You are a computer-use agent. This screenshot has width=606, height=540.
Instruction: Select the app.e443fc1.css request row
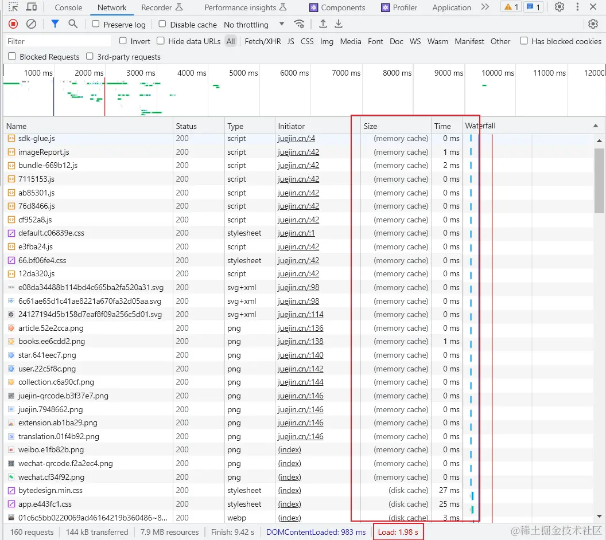pos(299,504)
